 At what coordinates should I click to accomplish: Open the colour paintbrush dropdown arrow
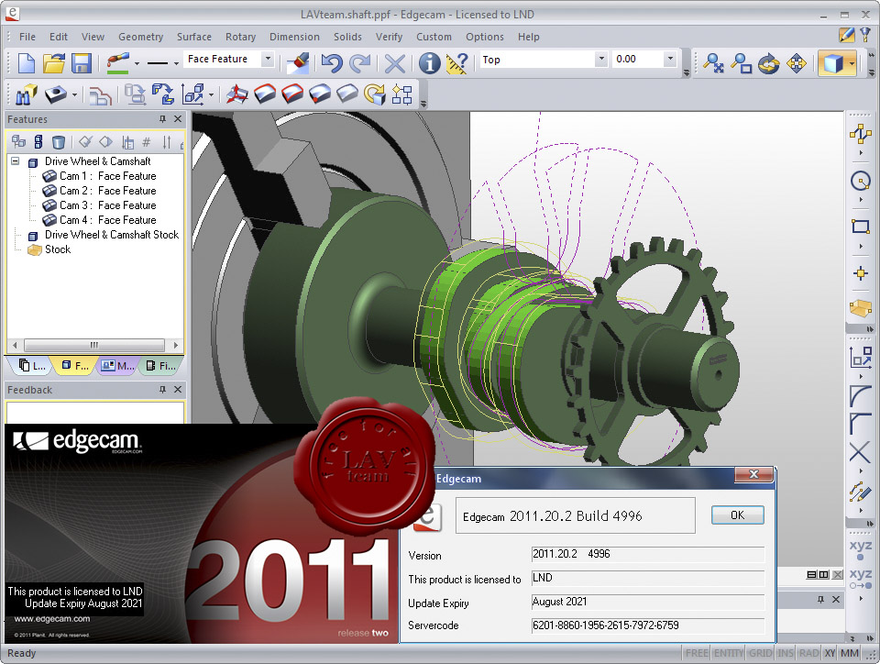(x=137, y=63)
